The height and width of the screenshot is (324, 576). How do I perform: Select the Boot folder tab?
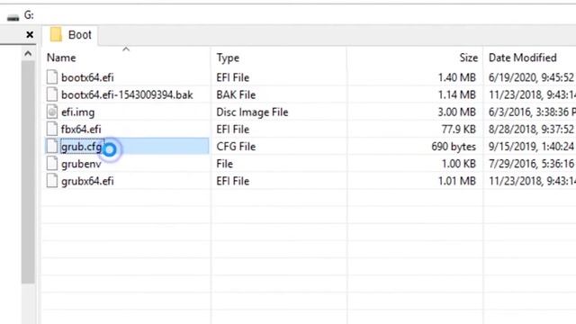[70, 35]
